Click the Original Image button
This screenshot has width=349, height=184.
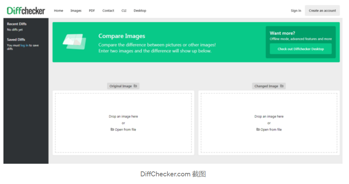(123, 86)
